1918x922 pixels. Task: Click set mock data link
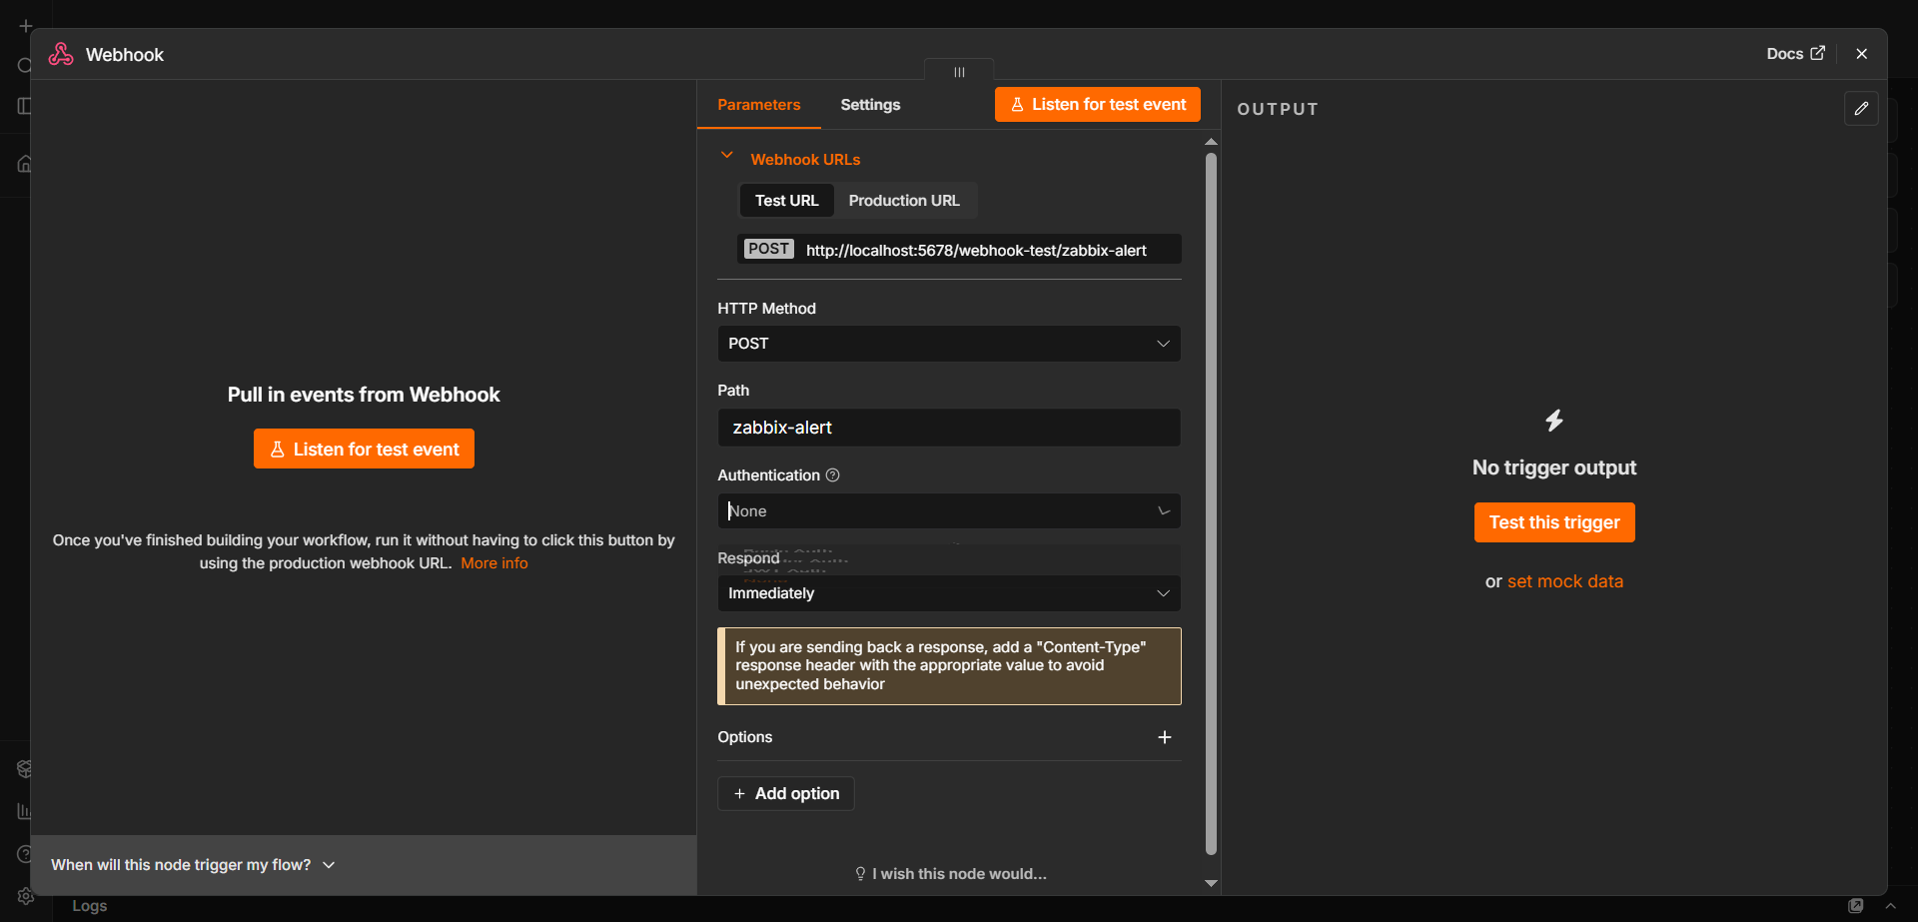[x=1565, y=581]
